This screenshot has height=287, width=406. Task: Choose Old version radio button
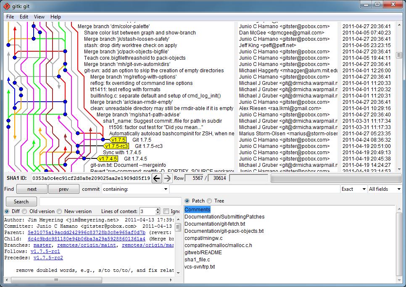pyautogui.click(x=24, y=211)
